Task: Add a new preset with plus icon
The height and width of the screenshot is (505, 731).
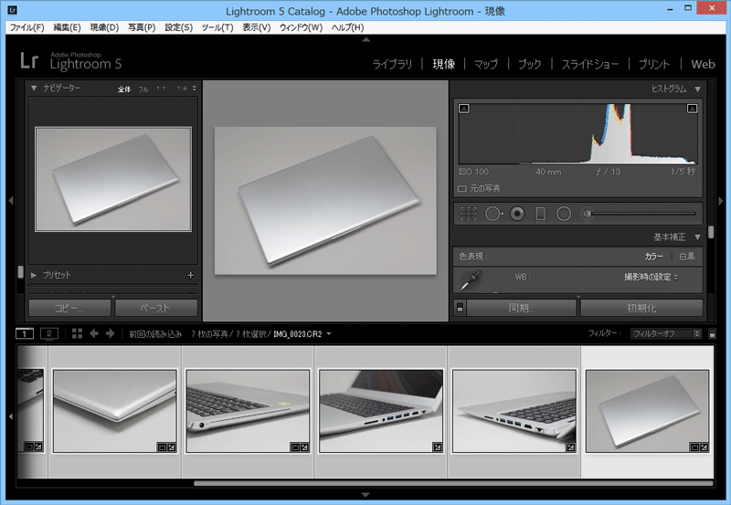Action: click(190, 275)
